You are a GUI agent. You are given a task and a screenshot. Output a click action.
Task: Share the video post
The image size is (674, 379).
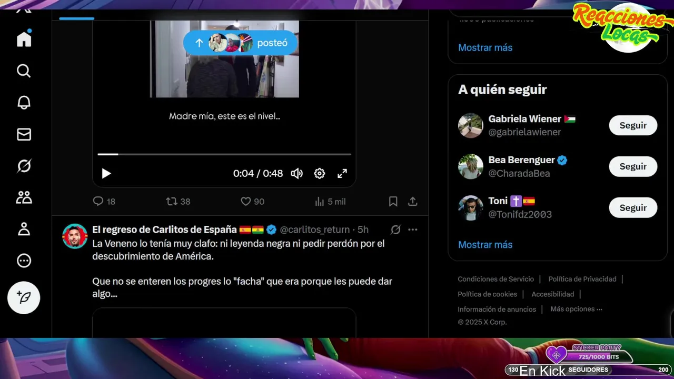point(413,201)
